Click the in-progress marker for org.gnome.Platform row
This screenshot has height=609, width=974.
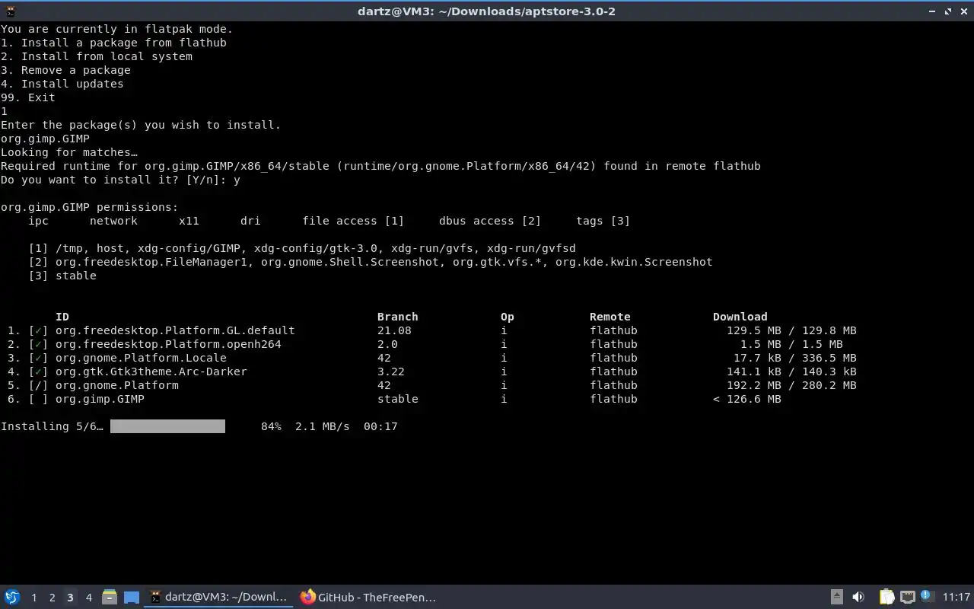tap(38, 385)
